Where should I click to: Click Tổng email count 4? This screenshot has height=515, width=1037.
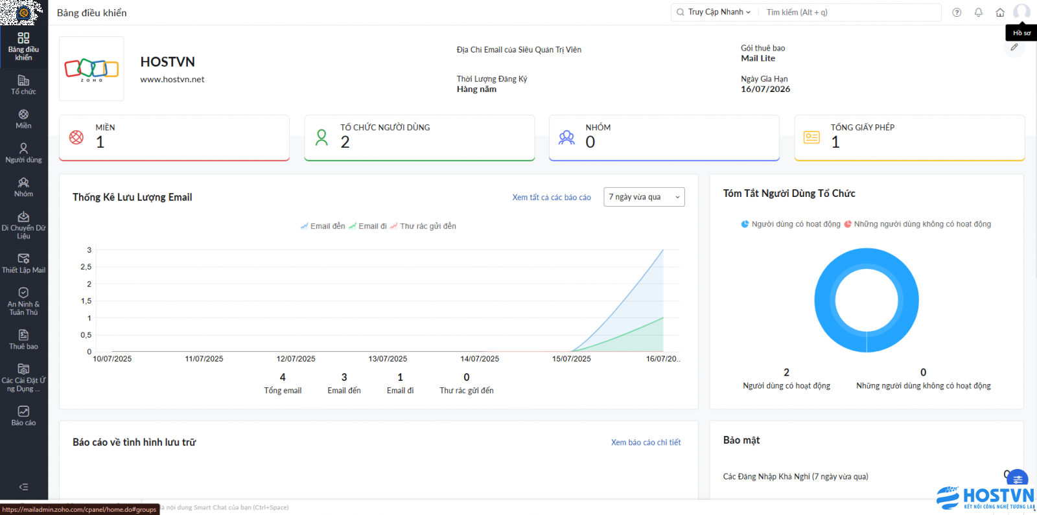(x=283, y=377)
